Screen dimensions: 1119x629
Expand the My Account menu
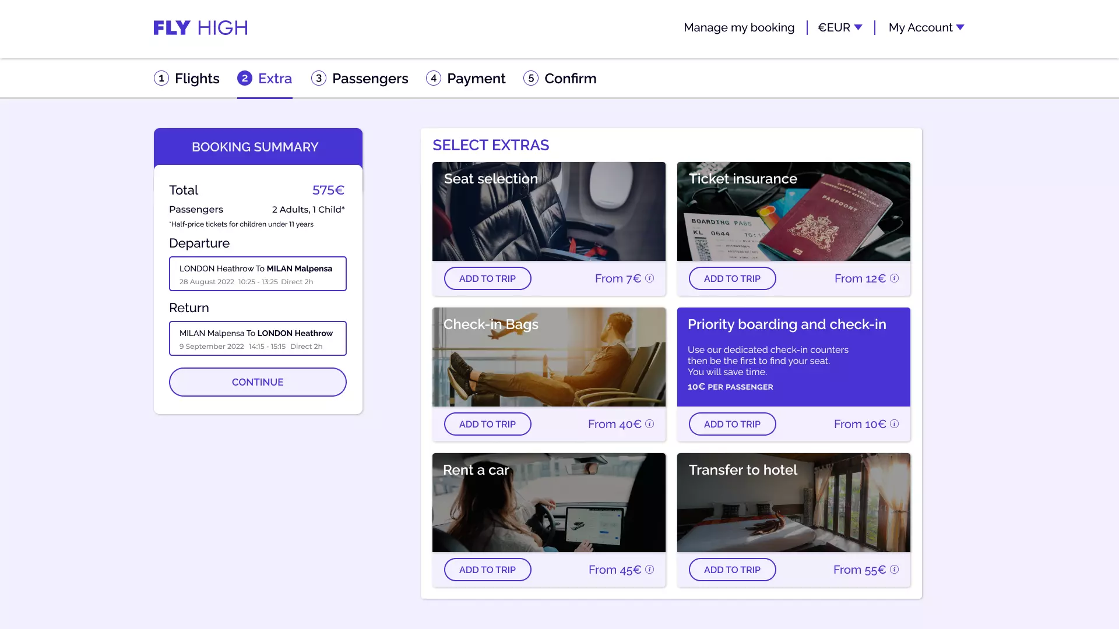[926, 27]
